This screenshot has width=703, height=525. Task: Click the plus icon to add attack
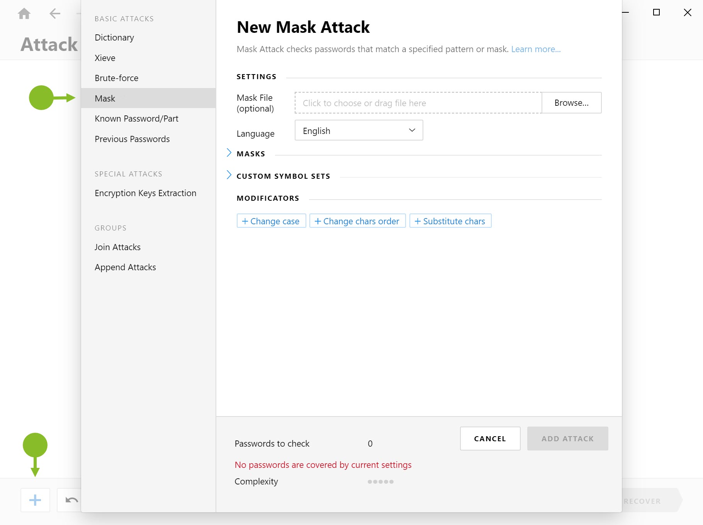pyautogui.click(x=35, y=500)
